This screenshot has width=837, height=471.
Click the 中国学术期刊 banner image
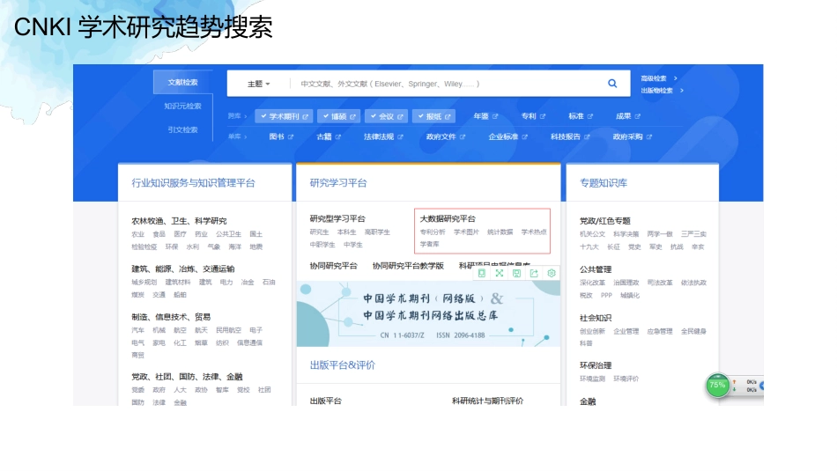(428, 314)
